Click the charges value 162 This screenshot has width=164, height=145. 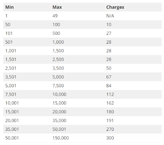pos(110,103)
